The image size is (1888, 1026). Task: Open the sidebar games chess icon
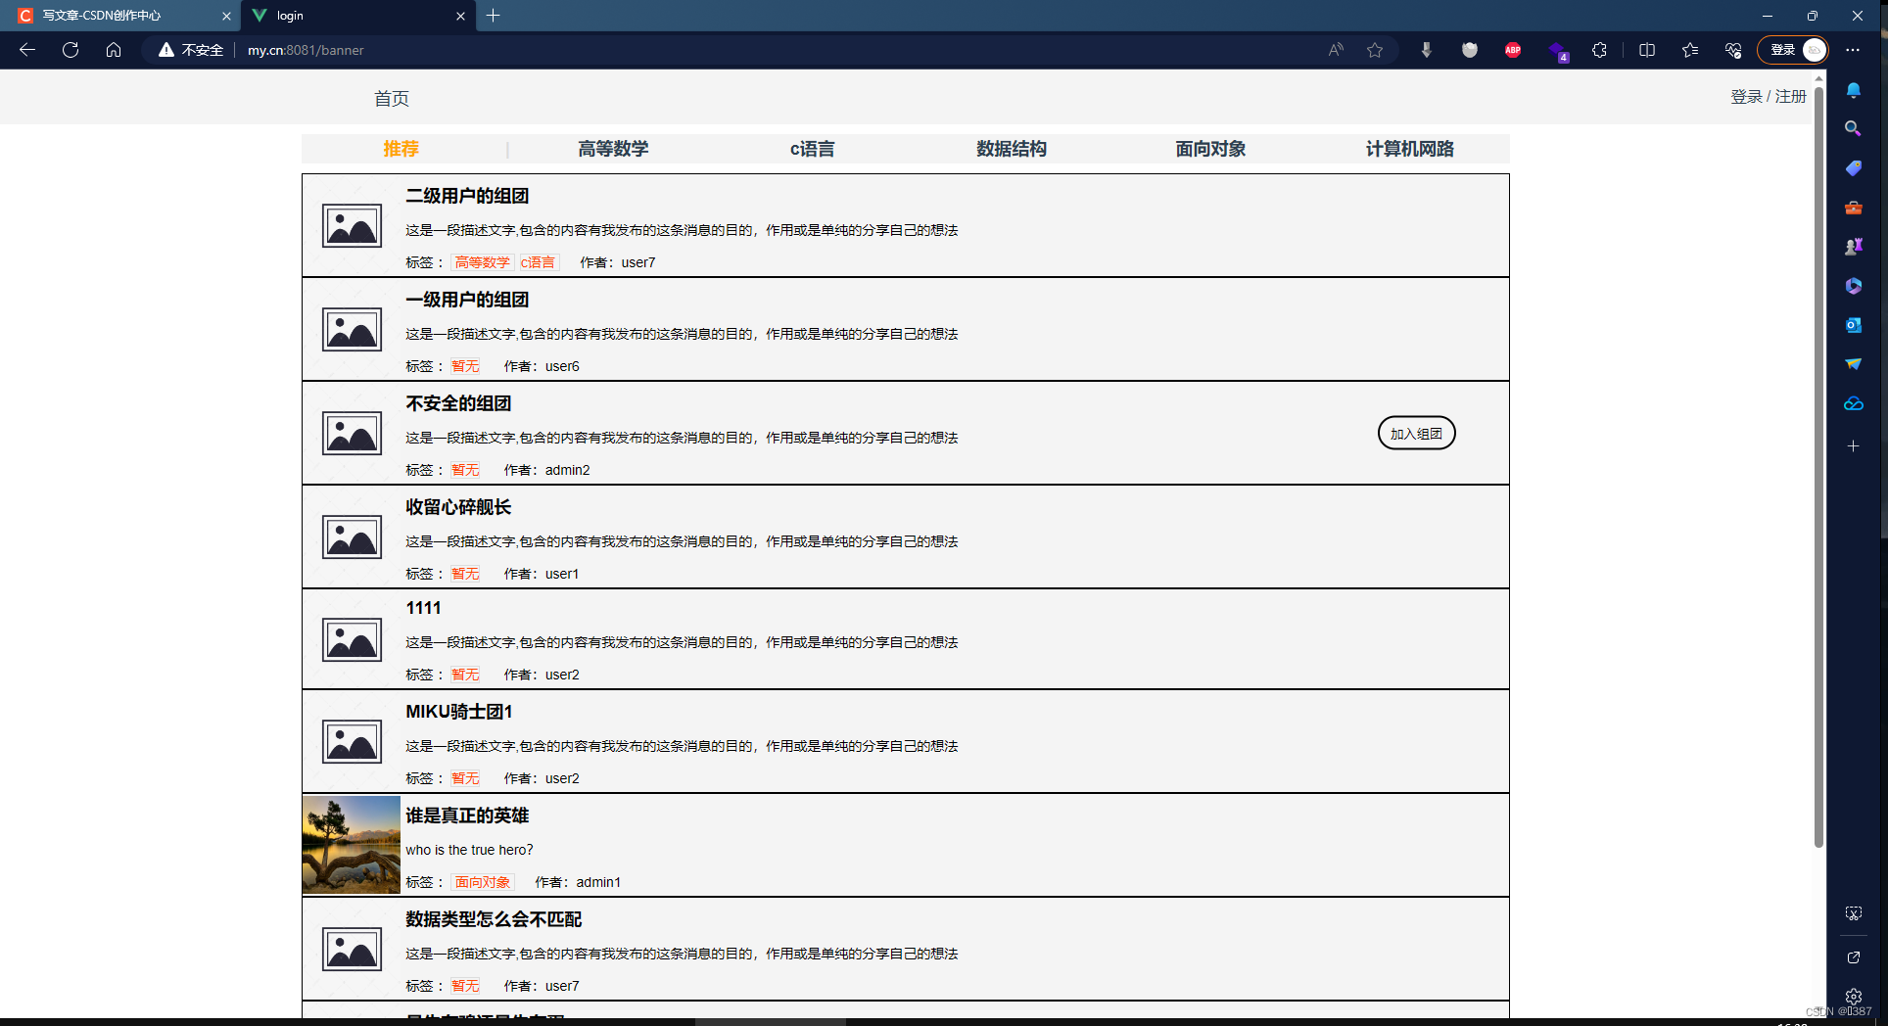click(x=1853, y=247)
